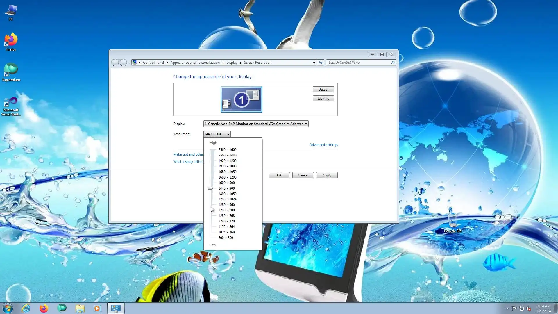Select 1920 × 1080 resolution option

[227, 166]
